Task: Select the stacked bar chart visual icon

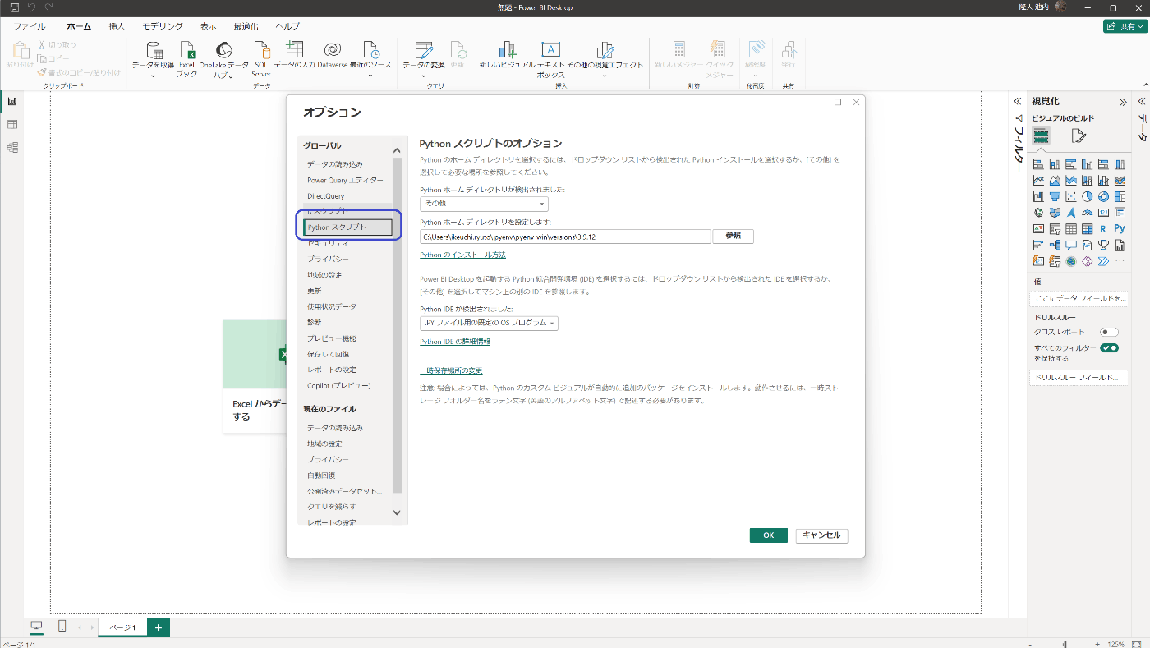Action: 1038,165
